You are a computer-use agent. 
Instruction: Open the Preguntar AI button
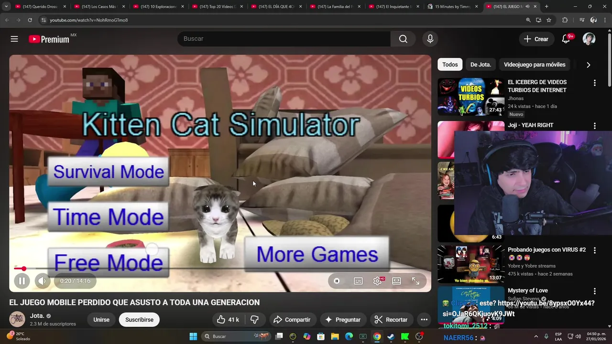pos(343,320)
